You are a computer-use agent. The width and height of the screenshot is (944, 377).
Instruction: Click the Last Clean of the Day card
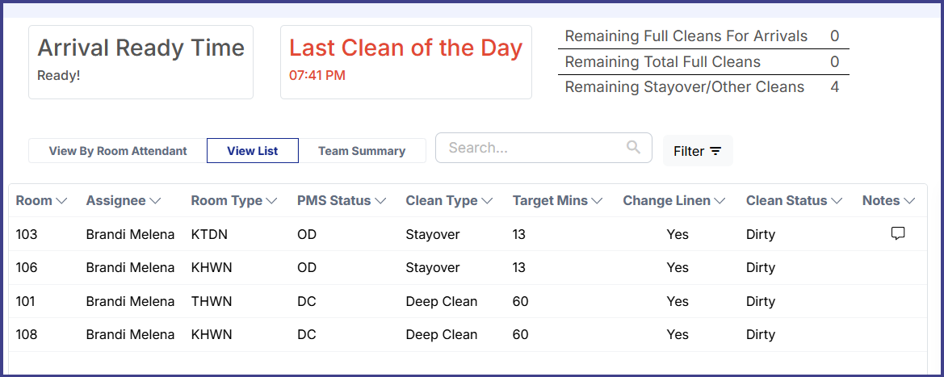click(x=405, y=62)
